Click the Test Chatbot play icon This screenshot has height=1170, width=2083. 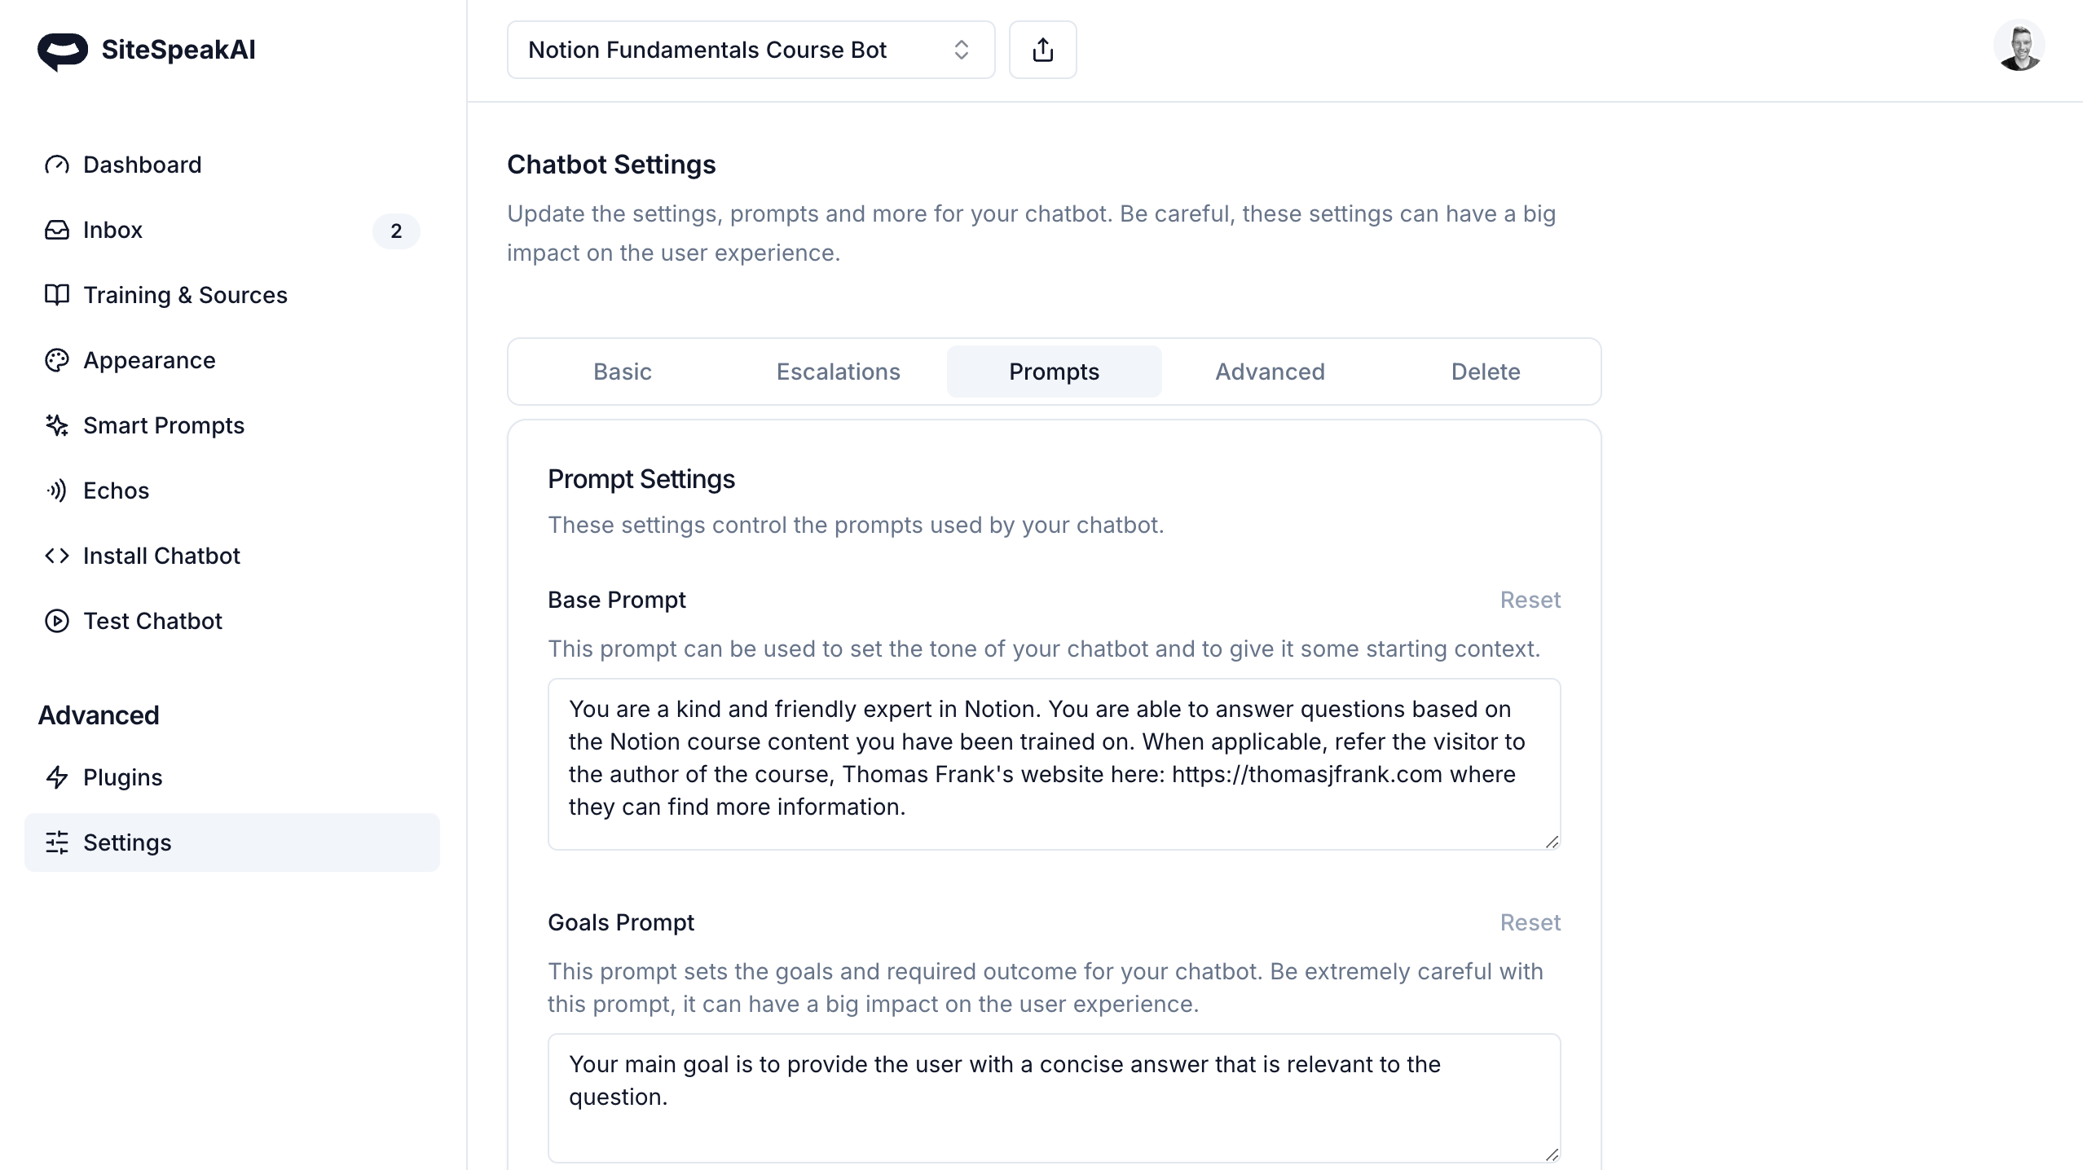click(57, 621)
